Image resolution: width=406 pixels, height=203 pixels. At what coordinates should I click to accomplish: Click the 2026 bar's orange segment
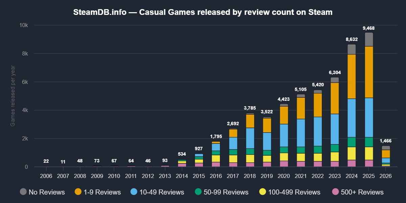tap(386, 154)
